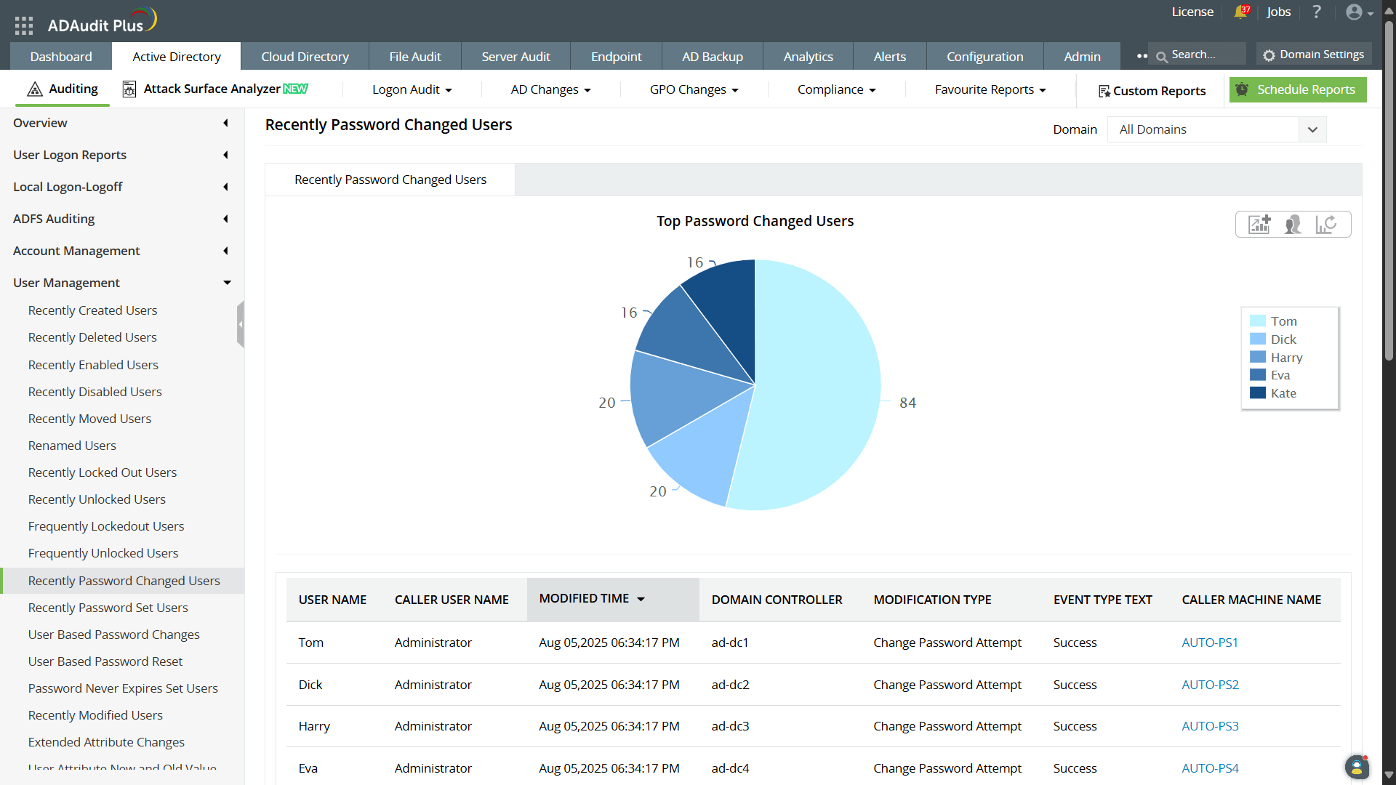
Task: Open the AUTO-PS1 machine link
Action: tap(1209, 643)
